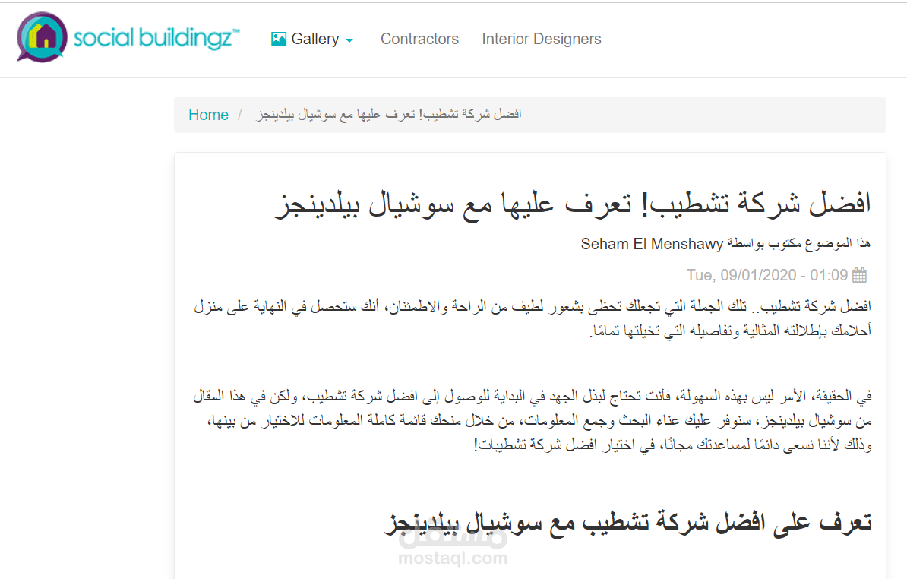The image size is (907, 579).
Task: Click the Home breadcrumb link
Action: pos(208,115)
